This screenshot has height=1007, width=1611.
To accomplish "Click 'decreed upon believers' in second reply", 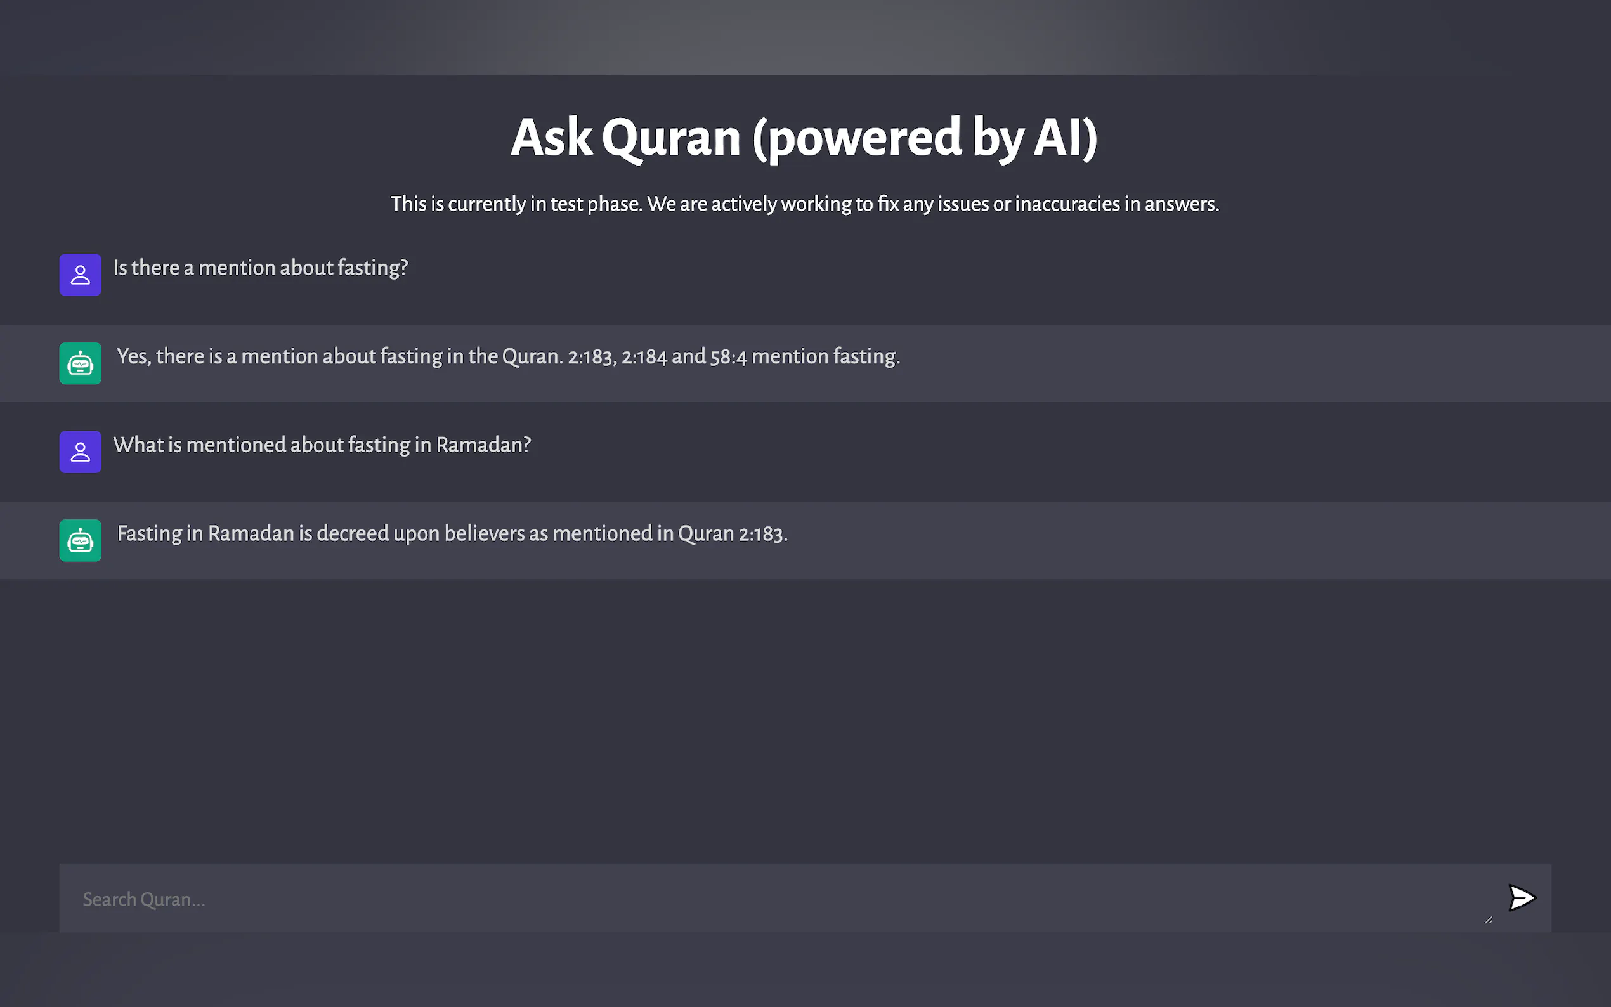I will point(421,533).
